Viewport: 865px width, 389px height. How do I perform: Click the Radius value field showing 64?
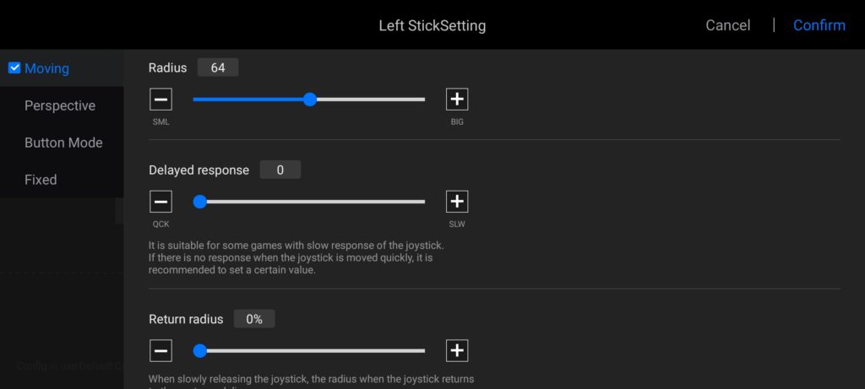click(218, 68)
